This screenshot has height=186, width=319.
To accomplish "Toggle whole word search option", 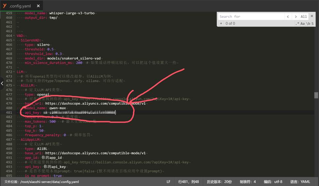I will tap(308, 23).
